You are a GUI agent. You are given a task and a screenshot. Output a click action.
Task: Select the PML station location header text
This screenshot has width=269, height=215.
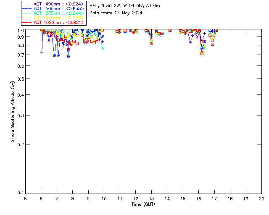[x=125, y=6]
